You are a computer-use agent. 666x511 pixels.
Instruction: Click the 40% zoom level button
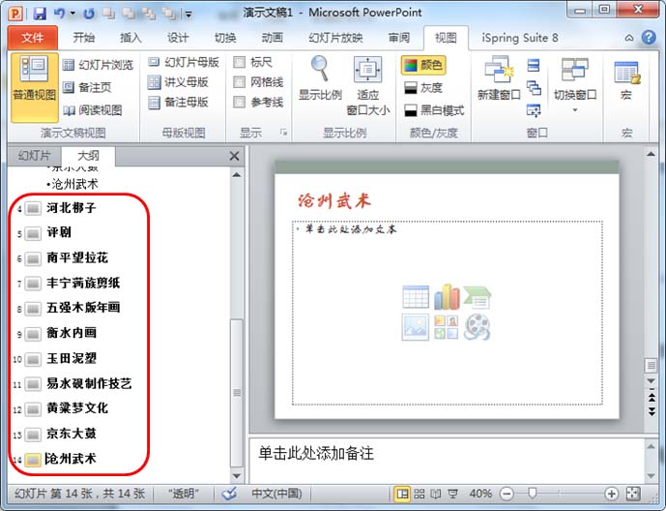[x=480, y=494]
